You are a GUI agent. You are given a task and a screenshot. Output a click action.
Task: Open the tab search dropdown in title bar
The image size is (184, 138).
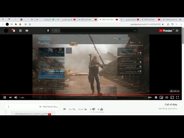(x=21, y=20)
